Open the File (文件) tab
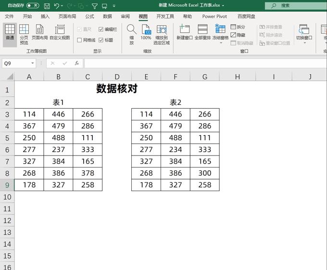Screen dimensions: 327x270 point(9,16)
